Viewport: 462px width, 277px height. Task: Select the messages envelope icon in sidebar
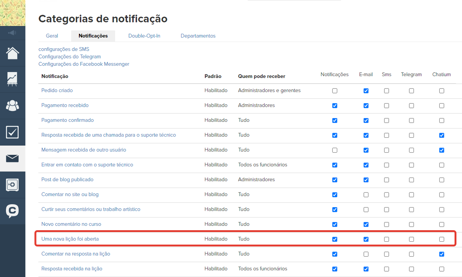13,158
